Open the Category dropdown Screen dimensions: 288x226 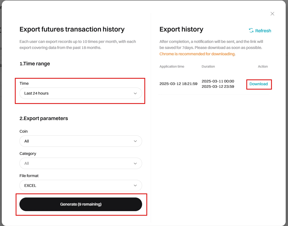(x=81, y=163)
